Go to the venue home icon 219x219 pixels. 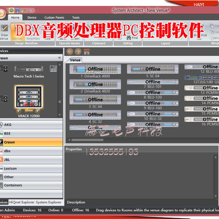pos(87,52)
